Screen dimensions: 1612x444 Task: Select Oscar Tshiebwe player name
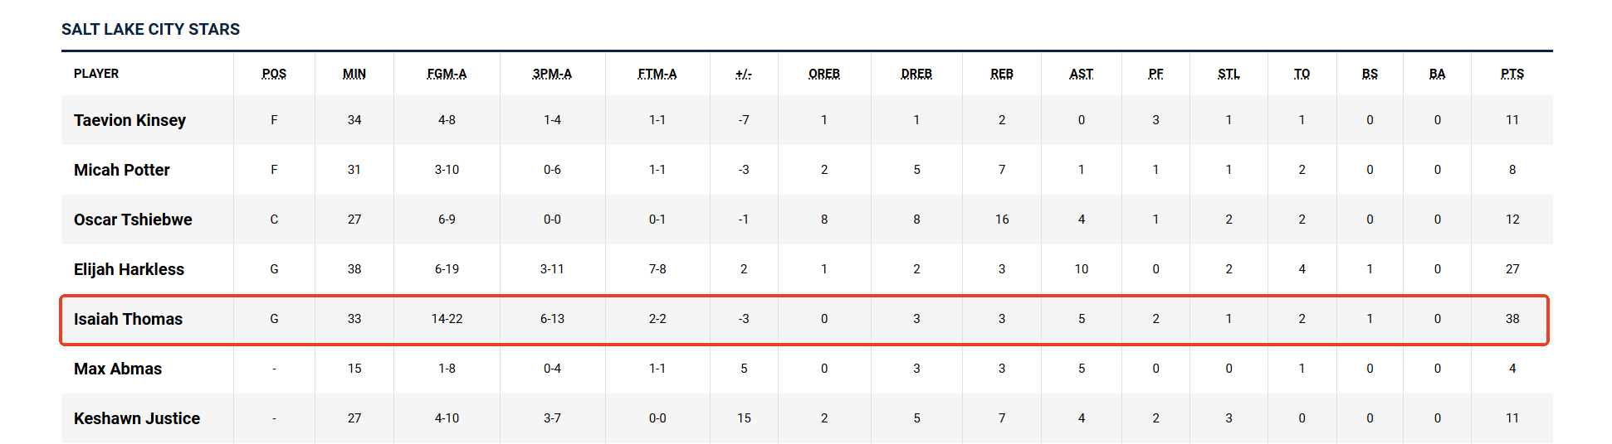tap(133, 220)
